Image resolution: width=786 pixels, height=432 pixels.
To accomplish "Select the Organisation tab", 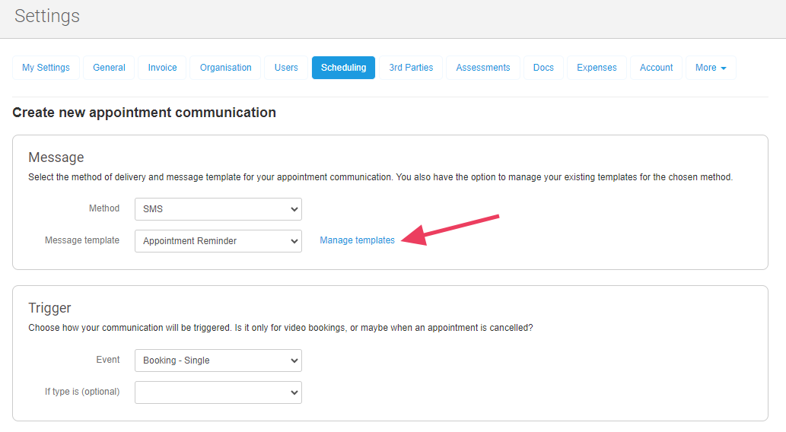I will pos(225,68).
